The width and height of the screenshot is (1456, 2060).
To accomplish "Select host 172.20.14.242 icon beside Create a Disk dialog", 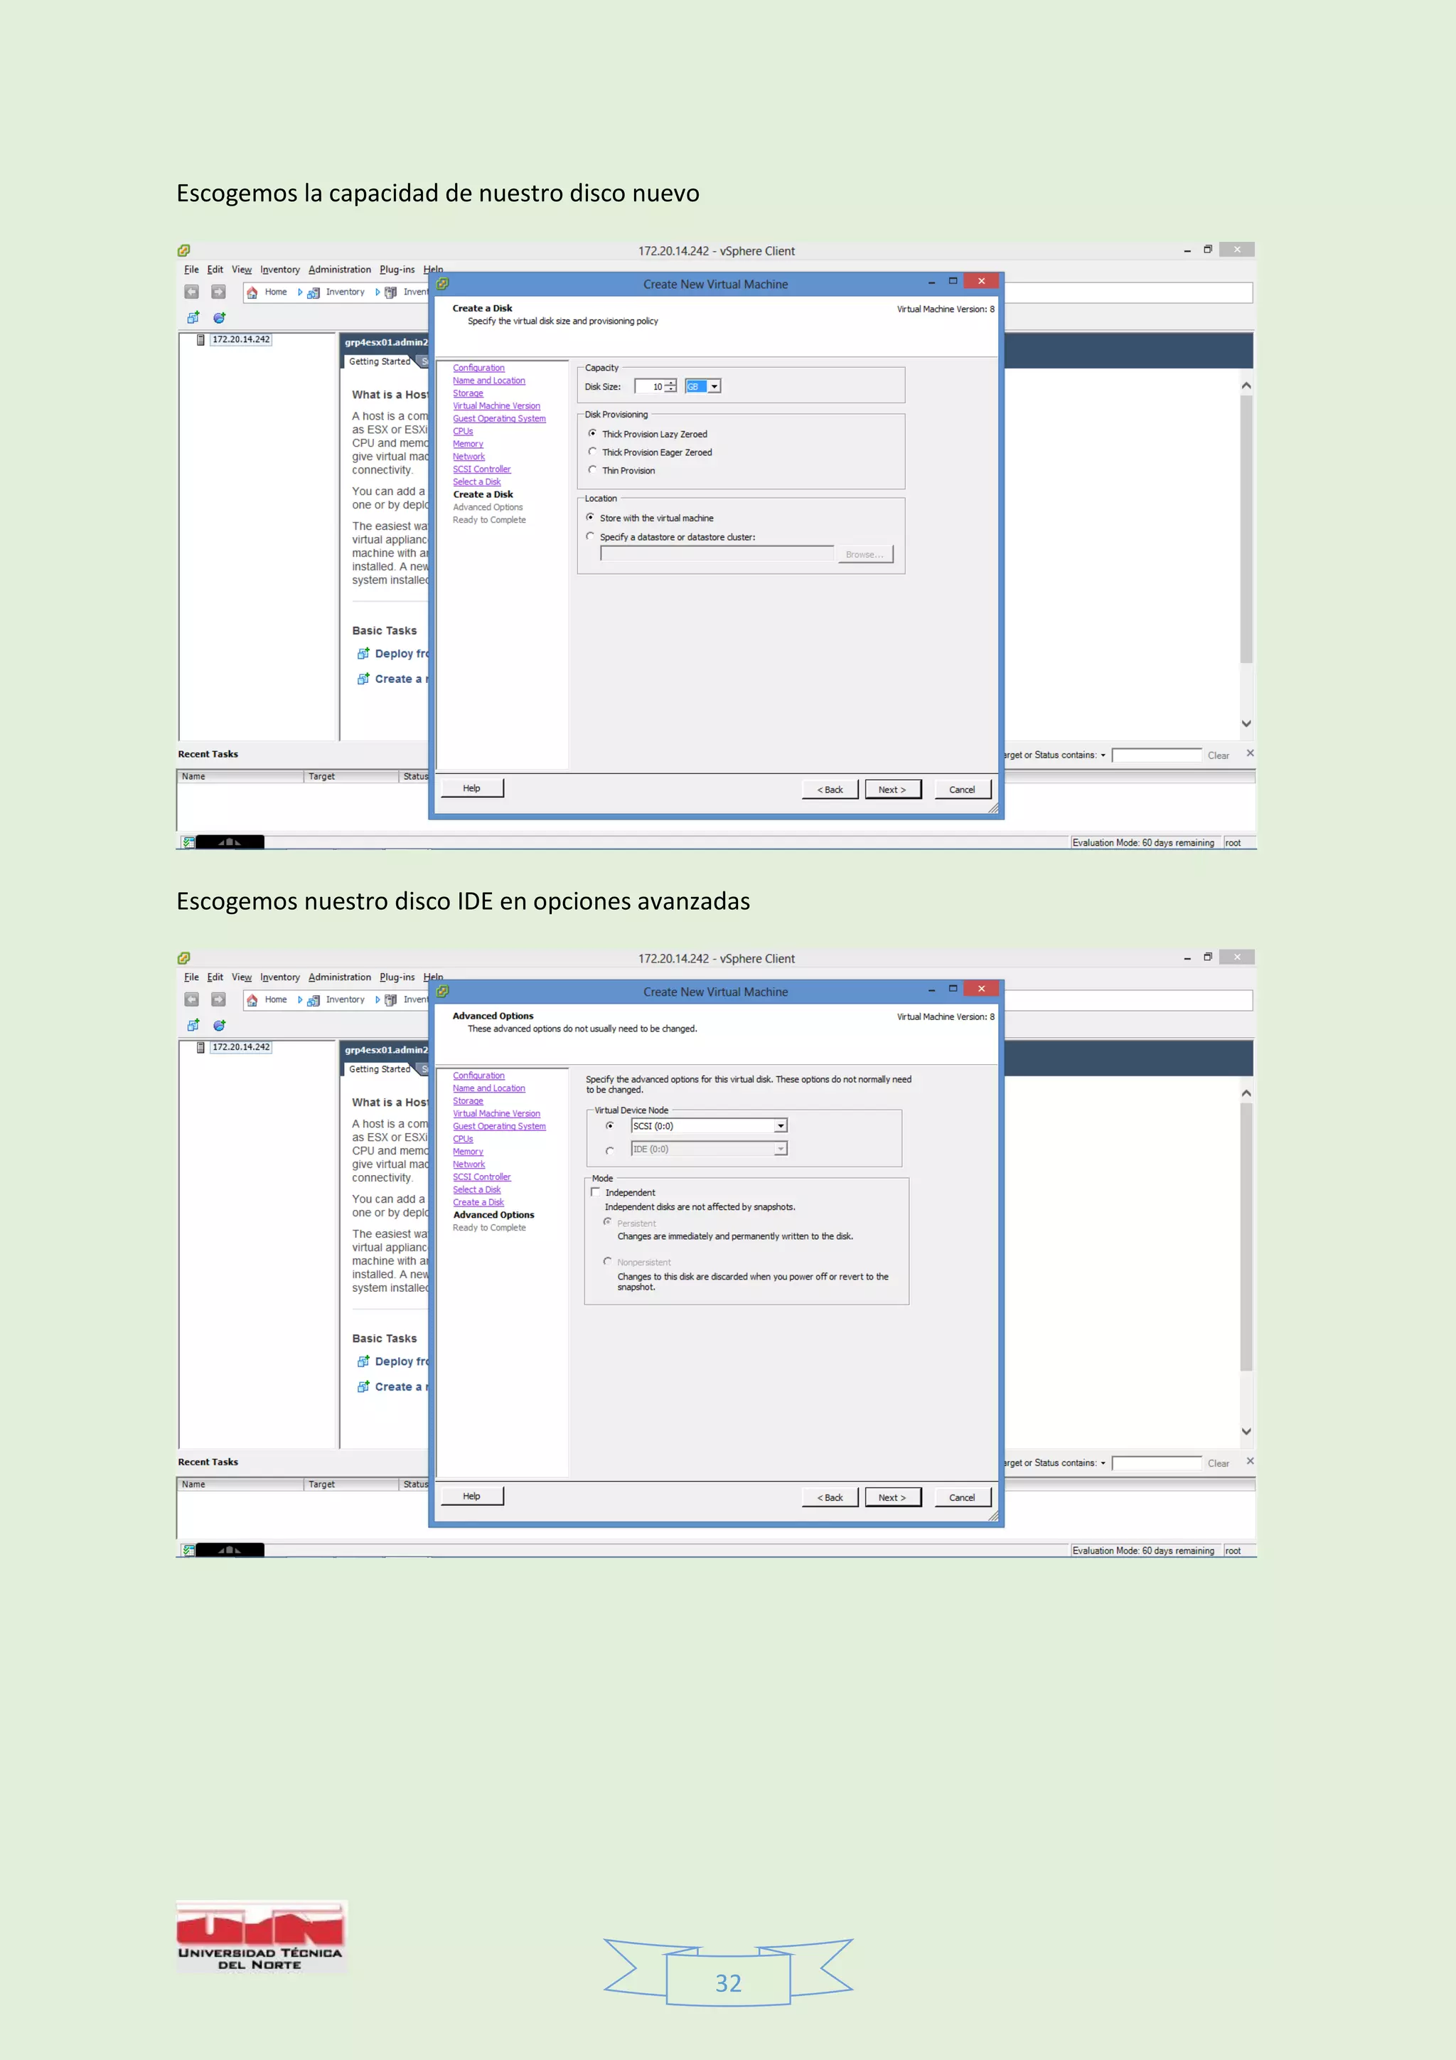I will pyautogui.click(x=200, y=340).
